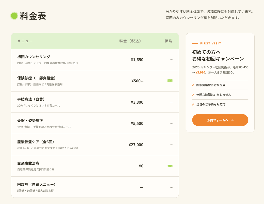Click the 分かりやすい料金体系で intro sentence
Screen dimensions: 264x204
[x=209, y=12]
